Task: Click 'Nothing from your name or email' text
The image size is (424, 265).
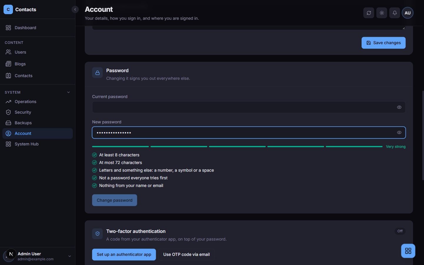Action: coord(131,185)
